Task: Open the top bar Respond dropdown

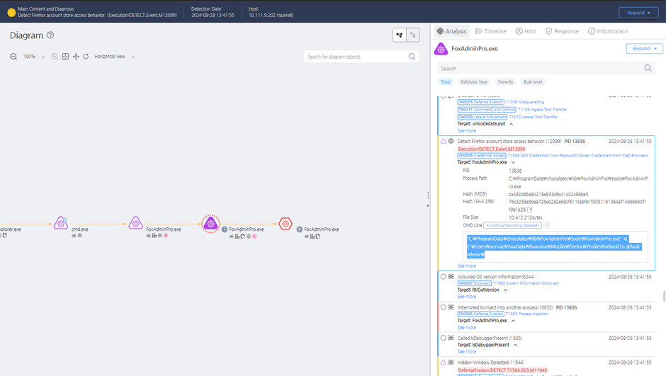Action: [638, 13]
